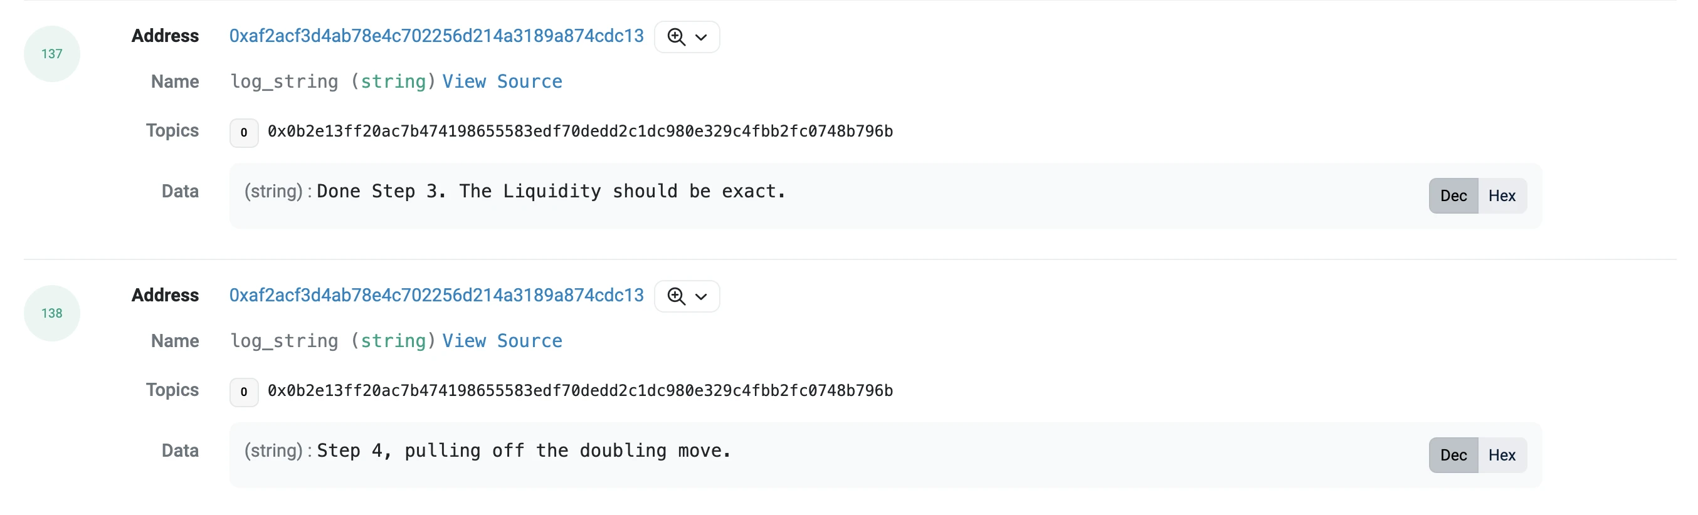Image resolution: width=1698 pixels, height=515 pixels.
Task: Switch log 137 data to Hex
Action: pos(1502,195)
